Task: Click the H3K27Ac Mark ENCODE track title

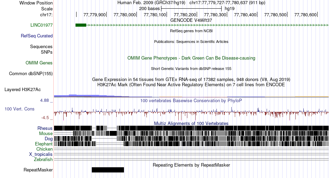Action: tap(191, 85)
